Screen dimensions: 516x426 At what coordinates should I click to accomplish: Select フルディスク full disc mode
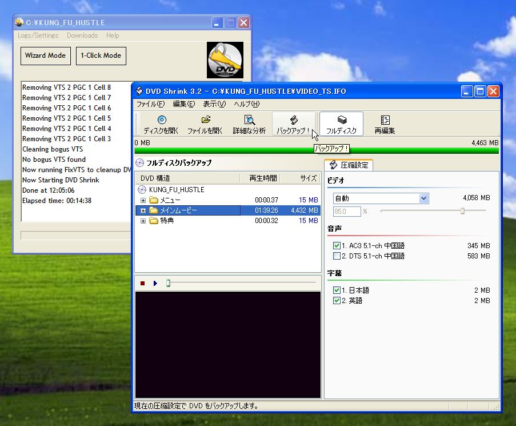click(x=341, y=124)
